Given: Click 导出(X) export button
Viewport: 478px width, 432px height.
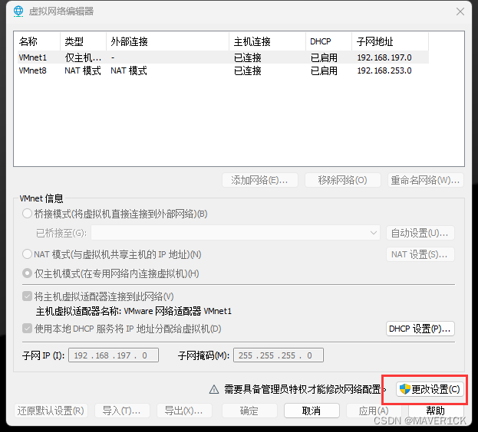Looking at the screenshot, I should click(184, 411).
